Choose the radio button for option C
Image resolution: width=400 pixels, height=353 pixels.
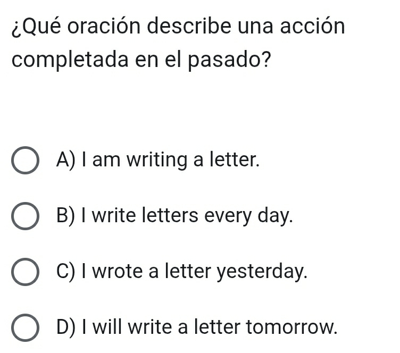(25, 273)
